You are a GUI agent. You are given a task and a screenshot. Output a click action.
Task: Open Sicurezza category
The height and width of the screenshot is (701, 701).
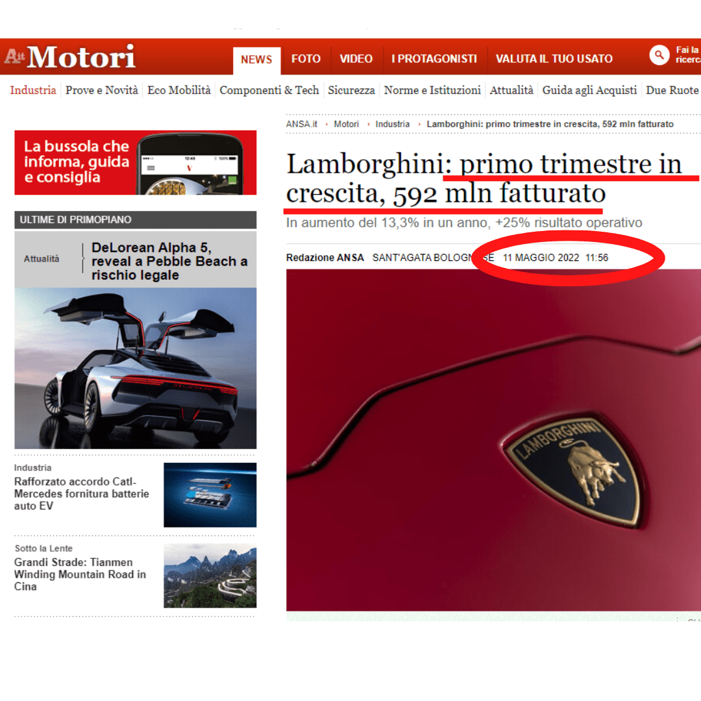pyautogui.click(x=351, y=90)
